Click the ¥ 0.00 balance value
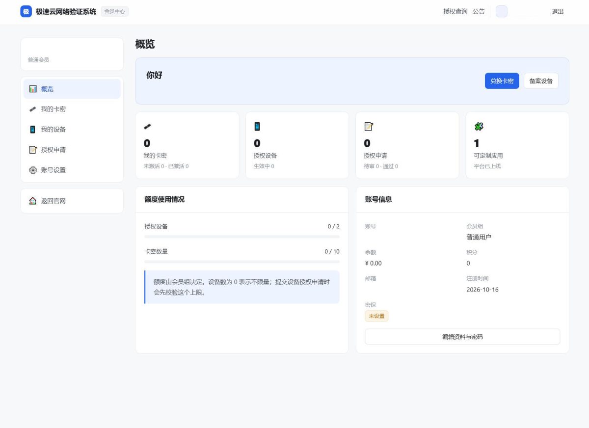 click(374, 263)
